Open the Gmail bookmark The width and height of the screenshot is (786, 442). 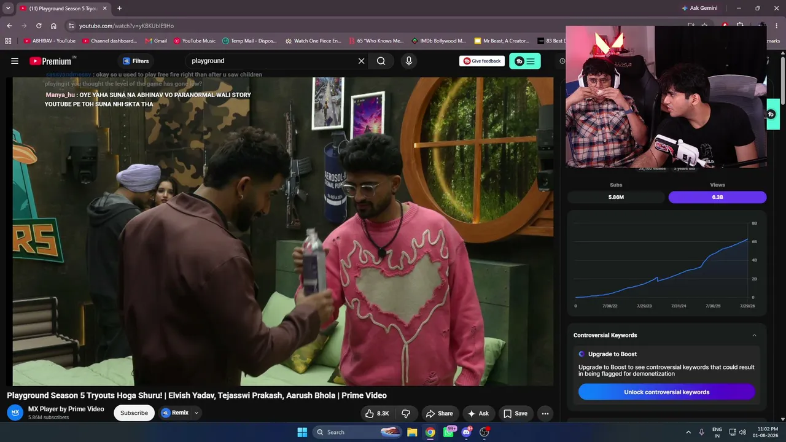(x=156, y=41)
